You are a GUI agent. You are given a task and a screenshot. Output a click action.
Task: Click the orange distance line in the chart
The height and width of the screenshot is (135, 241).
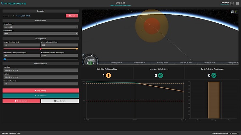(x=162, y=87)
